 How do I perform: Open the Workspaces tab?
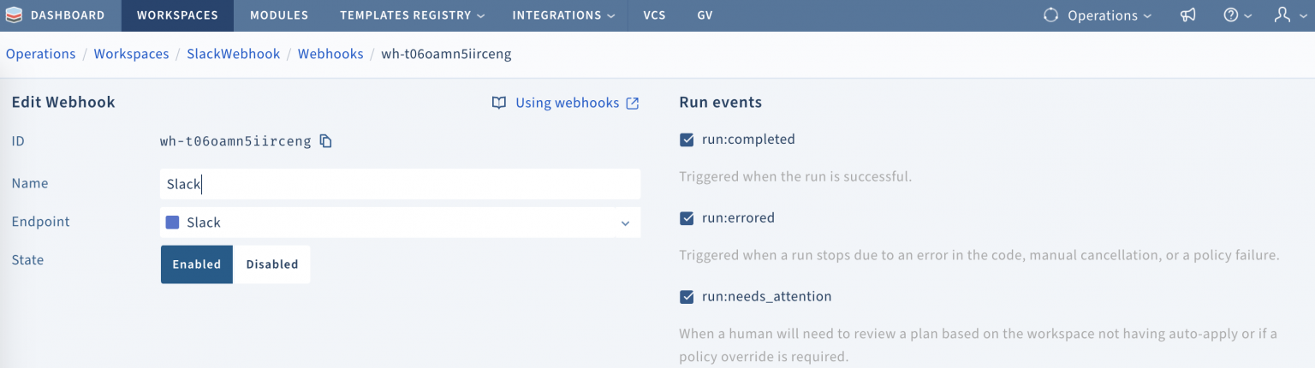point(177,15)
